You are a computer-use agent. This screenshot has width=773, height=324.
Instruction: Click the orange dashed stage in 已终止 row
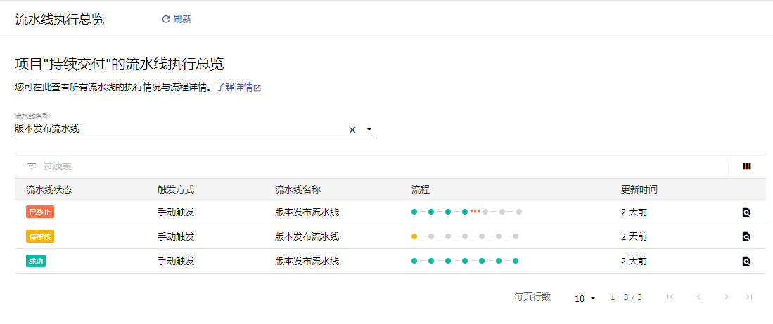coord(475,212)
